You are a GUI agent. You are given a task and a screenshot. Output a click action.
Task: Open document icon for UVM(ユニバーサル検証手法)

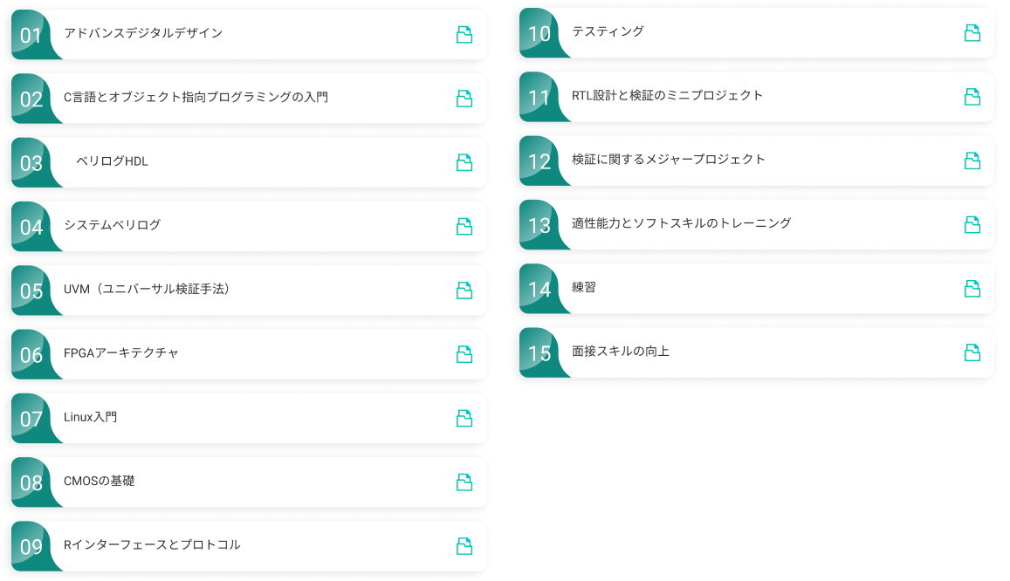(x=464, y=290)
